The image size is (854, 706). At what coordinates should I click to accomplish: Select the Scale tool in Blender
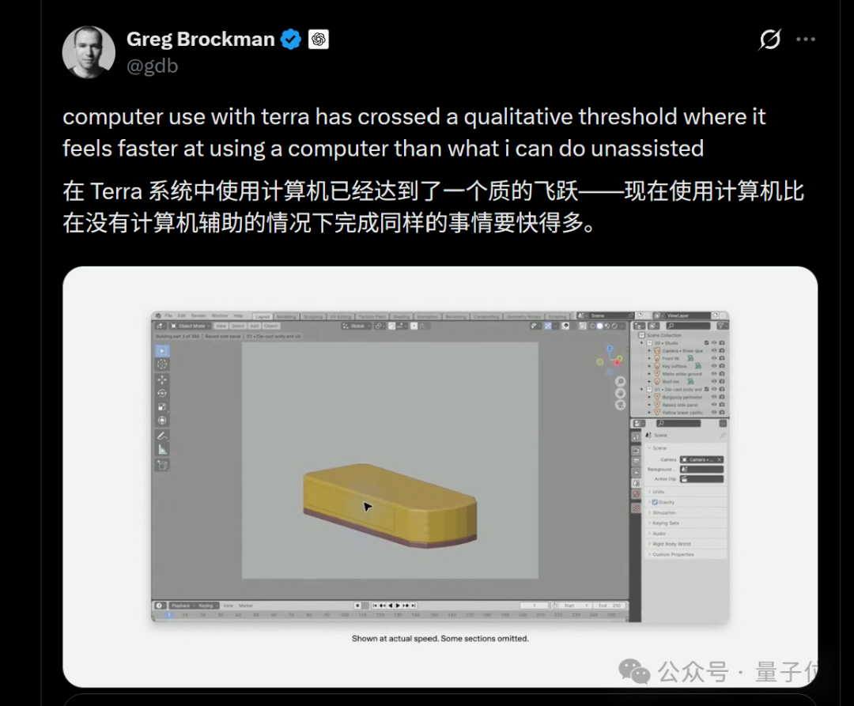[162, 406]
